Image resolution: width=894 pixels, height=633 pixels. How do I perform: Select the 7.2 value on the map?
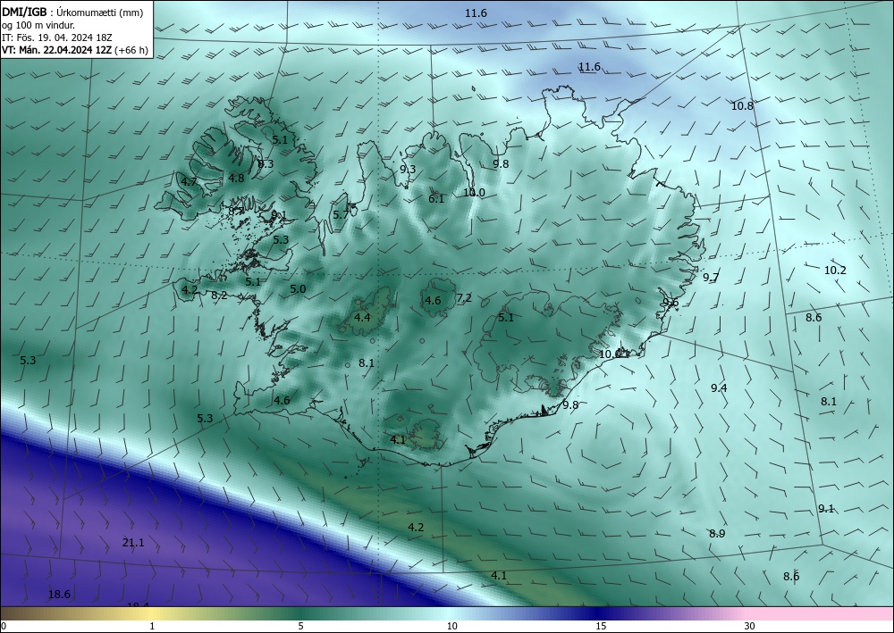(x=464, y=297)
